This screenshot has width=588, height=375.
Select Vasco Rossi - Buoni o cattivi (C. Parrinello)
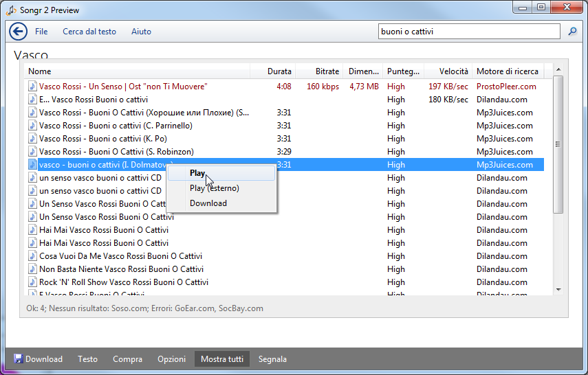pos(284,126)
